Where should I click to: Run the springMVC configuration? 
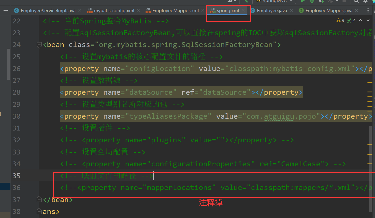coord(303,1)
